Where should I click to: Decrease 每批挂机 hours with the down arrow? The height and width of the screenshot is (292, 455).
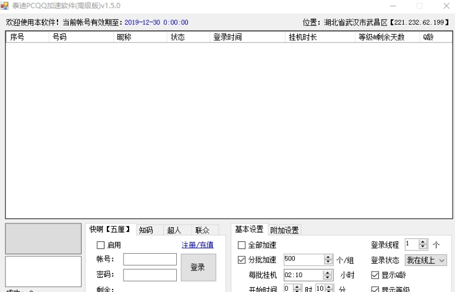[327, 278]
